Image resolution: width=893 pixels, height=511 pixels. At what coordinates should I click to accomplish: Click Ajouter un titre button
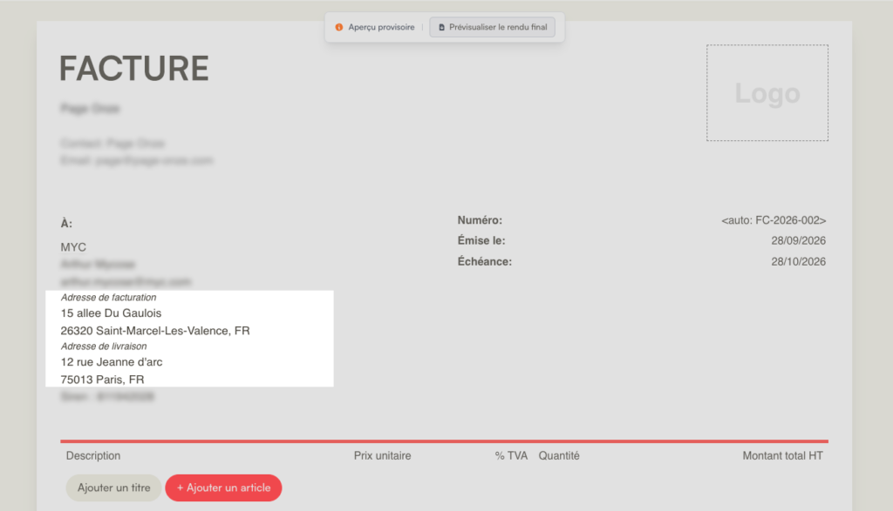click(x=114, y=487)
